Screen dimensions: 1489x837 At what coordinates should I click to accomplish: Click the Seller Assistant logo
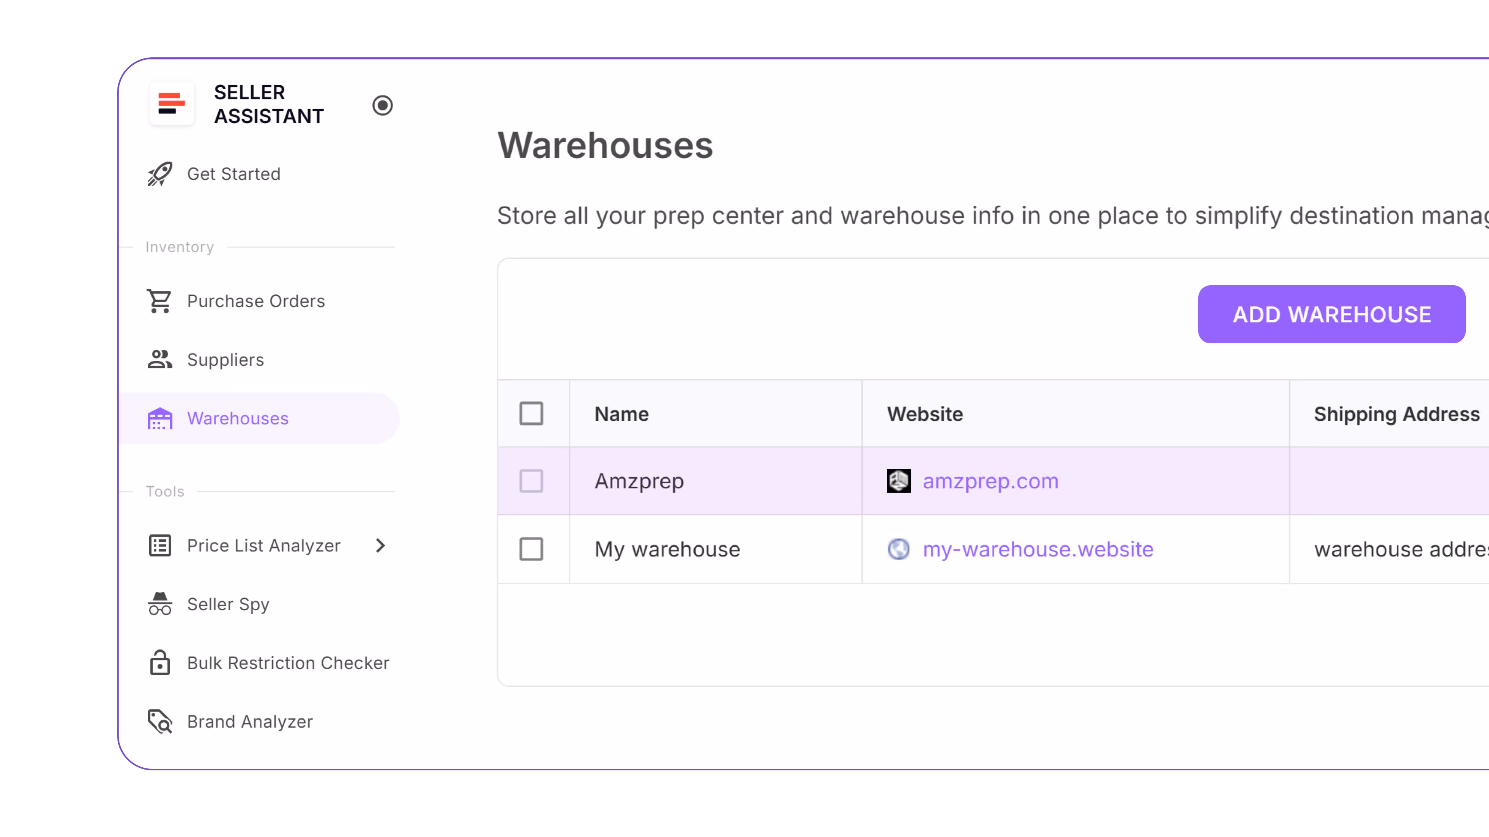[x=172, y=104]
